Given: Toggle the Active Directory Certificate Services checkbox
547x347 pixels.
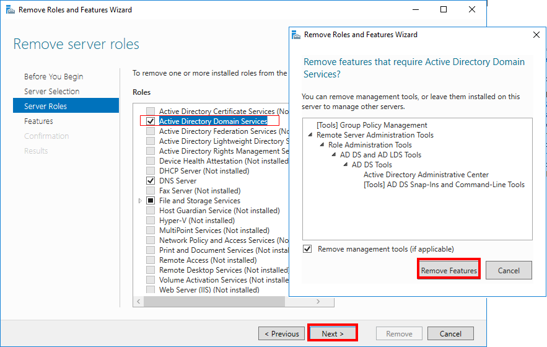Looking at the screenshot, I should pos(151,112).
